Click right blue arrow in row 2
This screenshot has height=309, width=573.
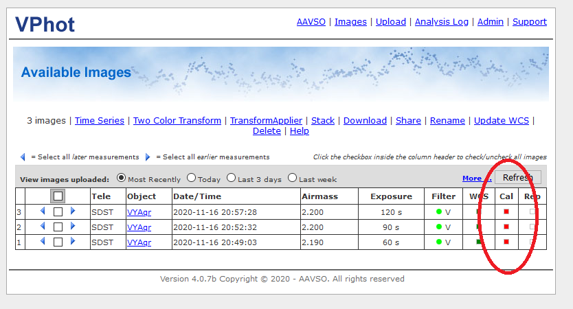point(73,227)
